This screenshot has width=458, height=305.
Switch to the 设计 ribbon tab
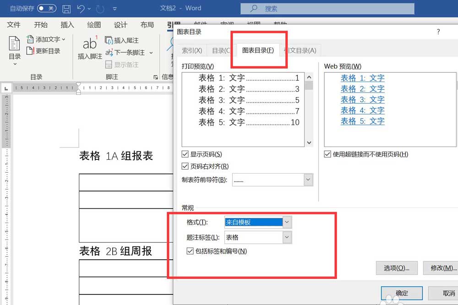coord(120,25)
